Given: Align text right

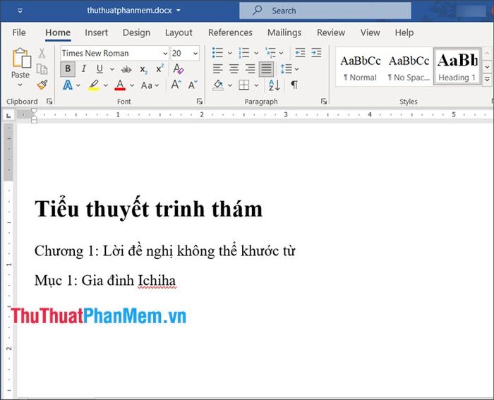Looking at the screenshot, I should (x=251, y=69).
